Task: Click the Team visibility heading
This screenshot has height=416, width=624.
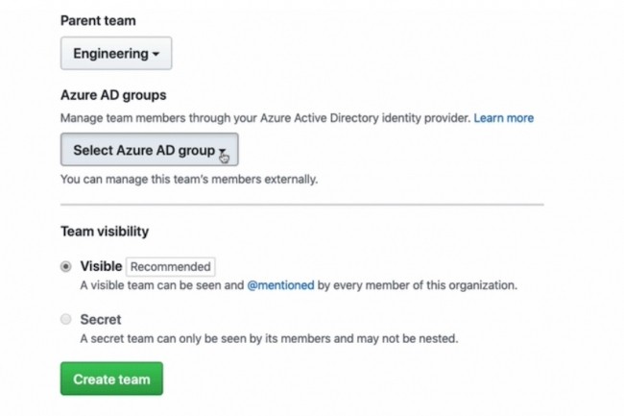Action: click(105, 232)
